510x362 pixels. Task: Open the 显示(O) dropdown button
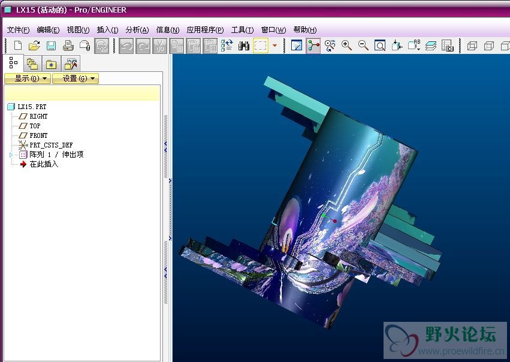(x=28, y=79)
